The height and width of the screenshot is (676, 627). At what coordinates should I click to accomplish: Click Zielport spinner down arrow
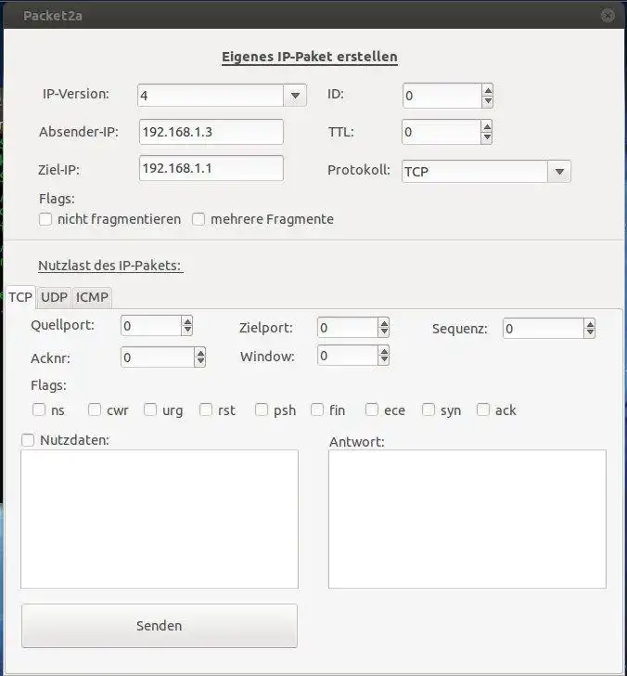point(383,332)
